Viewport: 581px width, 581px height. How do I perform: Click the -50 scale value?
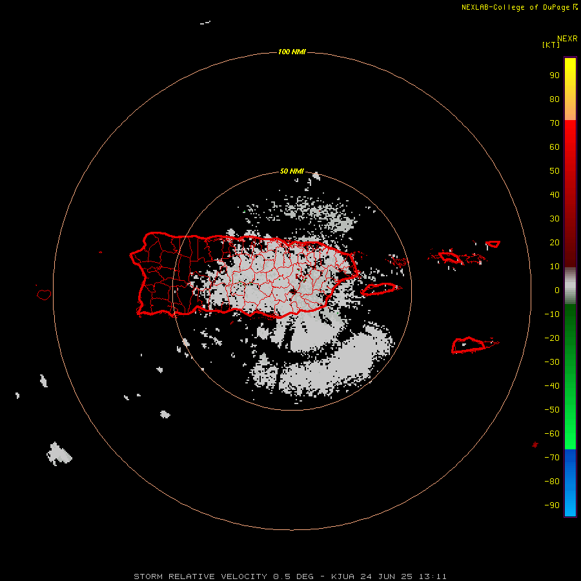tap(552, 410)
